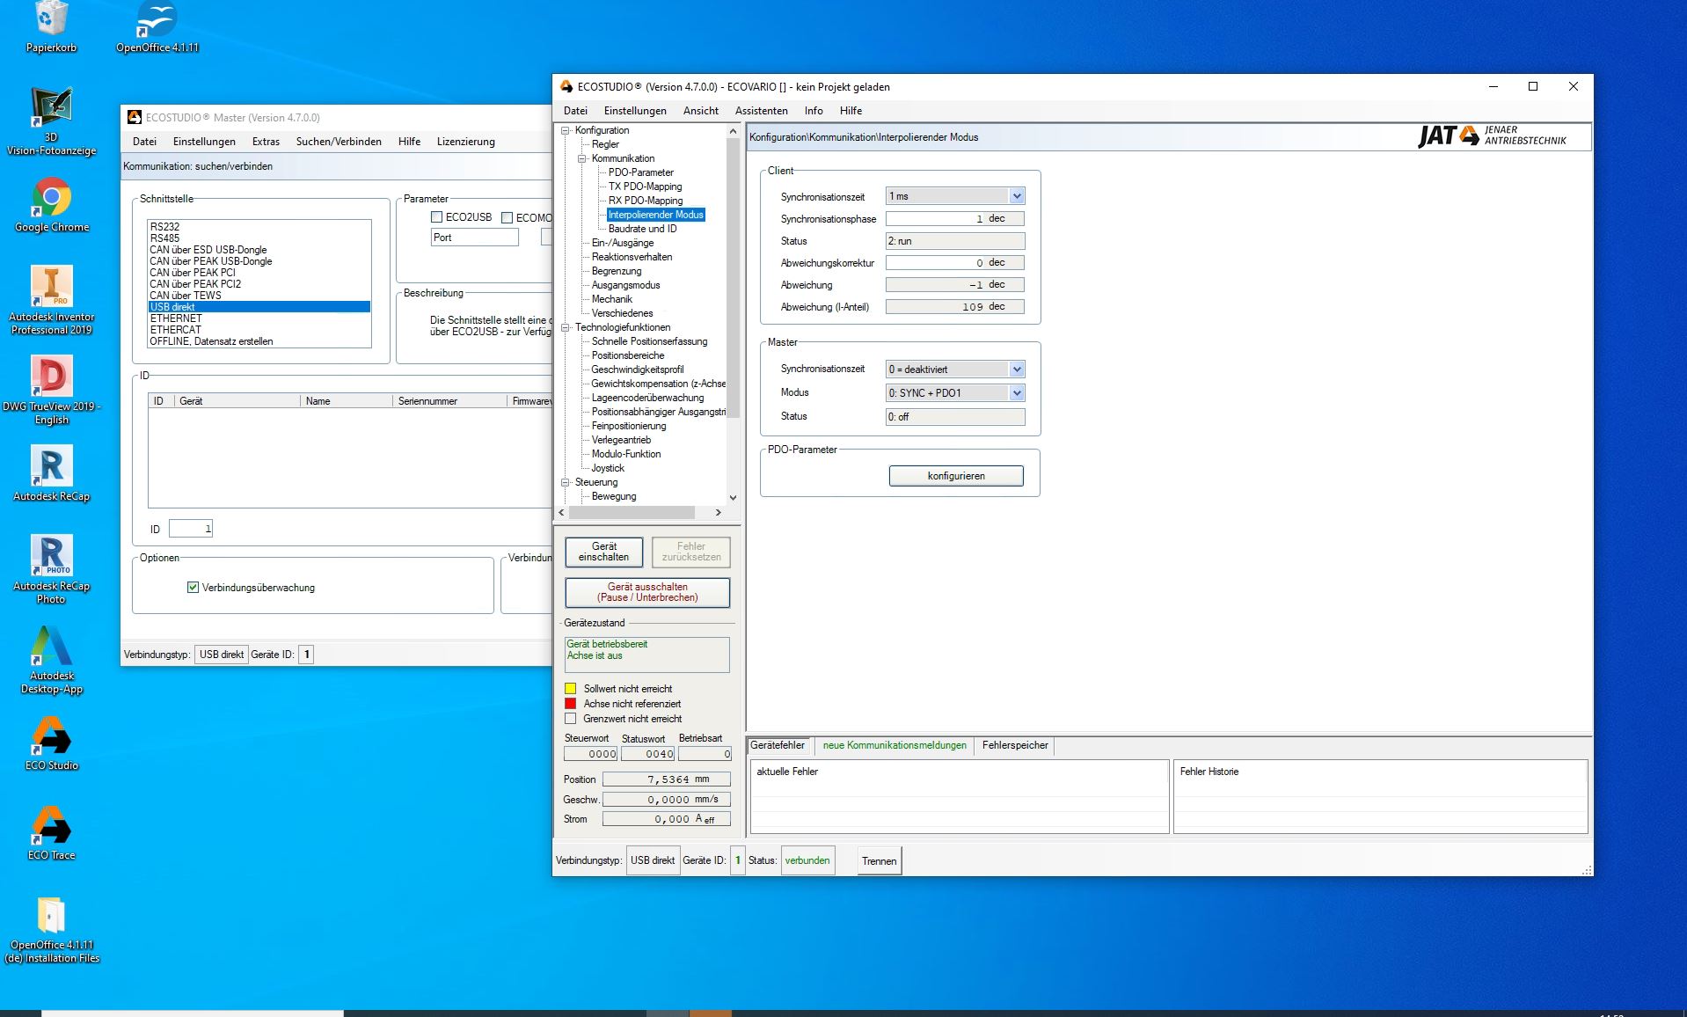Select PDO-Parameter in the tree
Viewport: 1687px width, 1017px height.
point(640,172)
